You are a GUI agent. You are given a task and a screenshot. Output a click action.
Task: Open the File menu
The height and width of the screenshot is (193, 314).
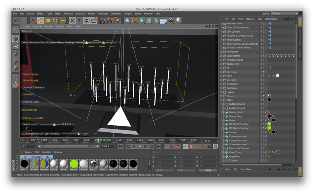15,14
